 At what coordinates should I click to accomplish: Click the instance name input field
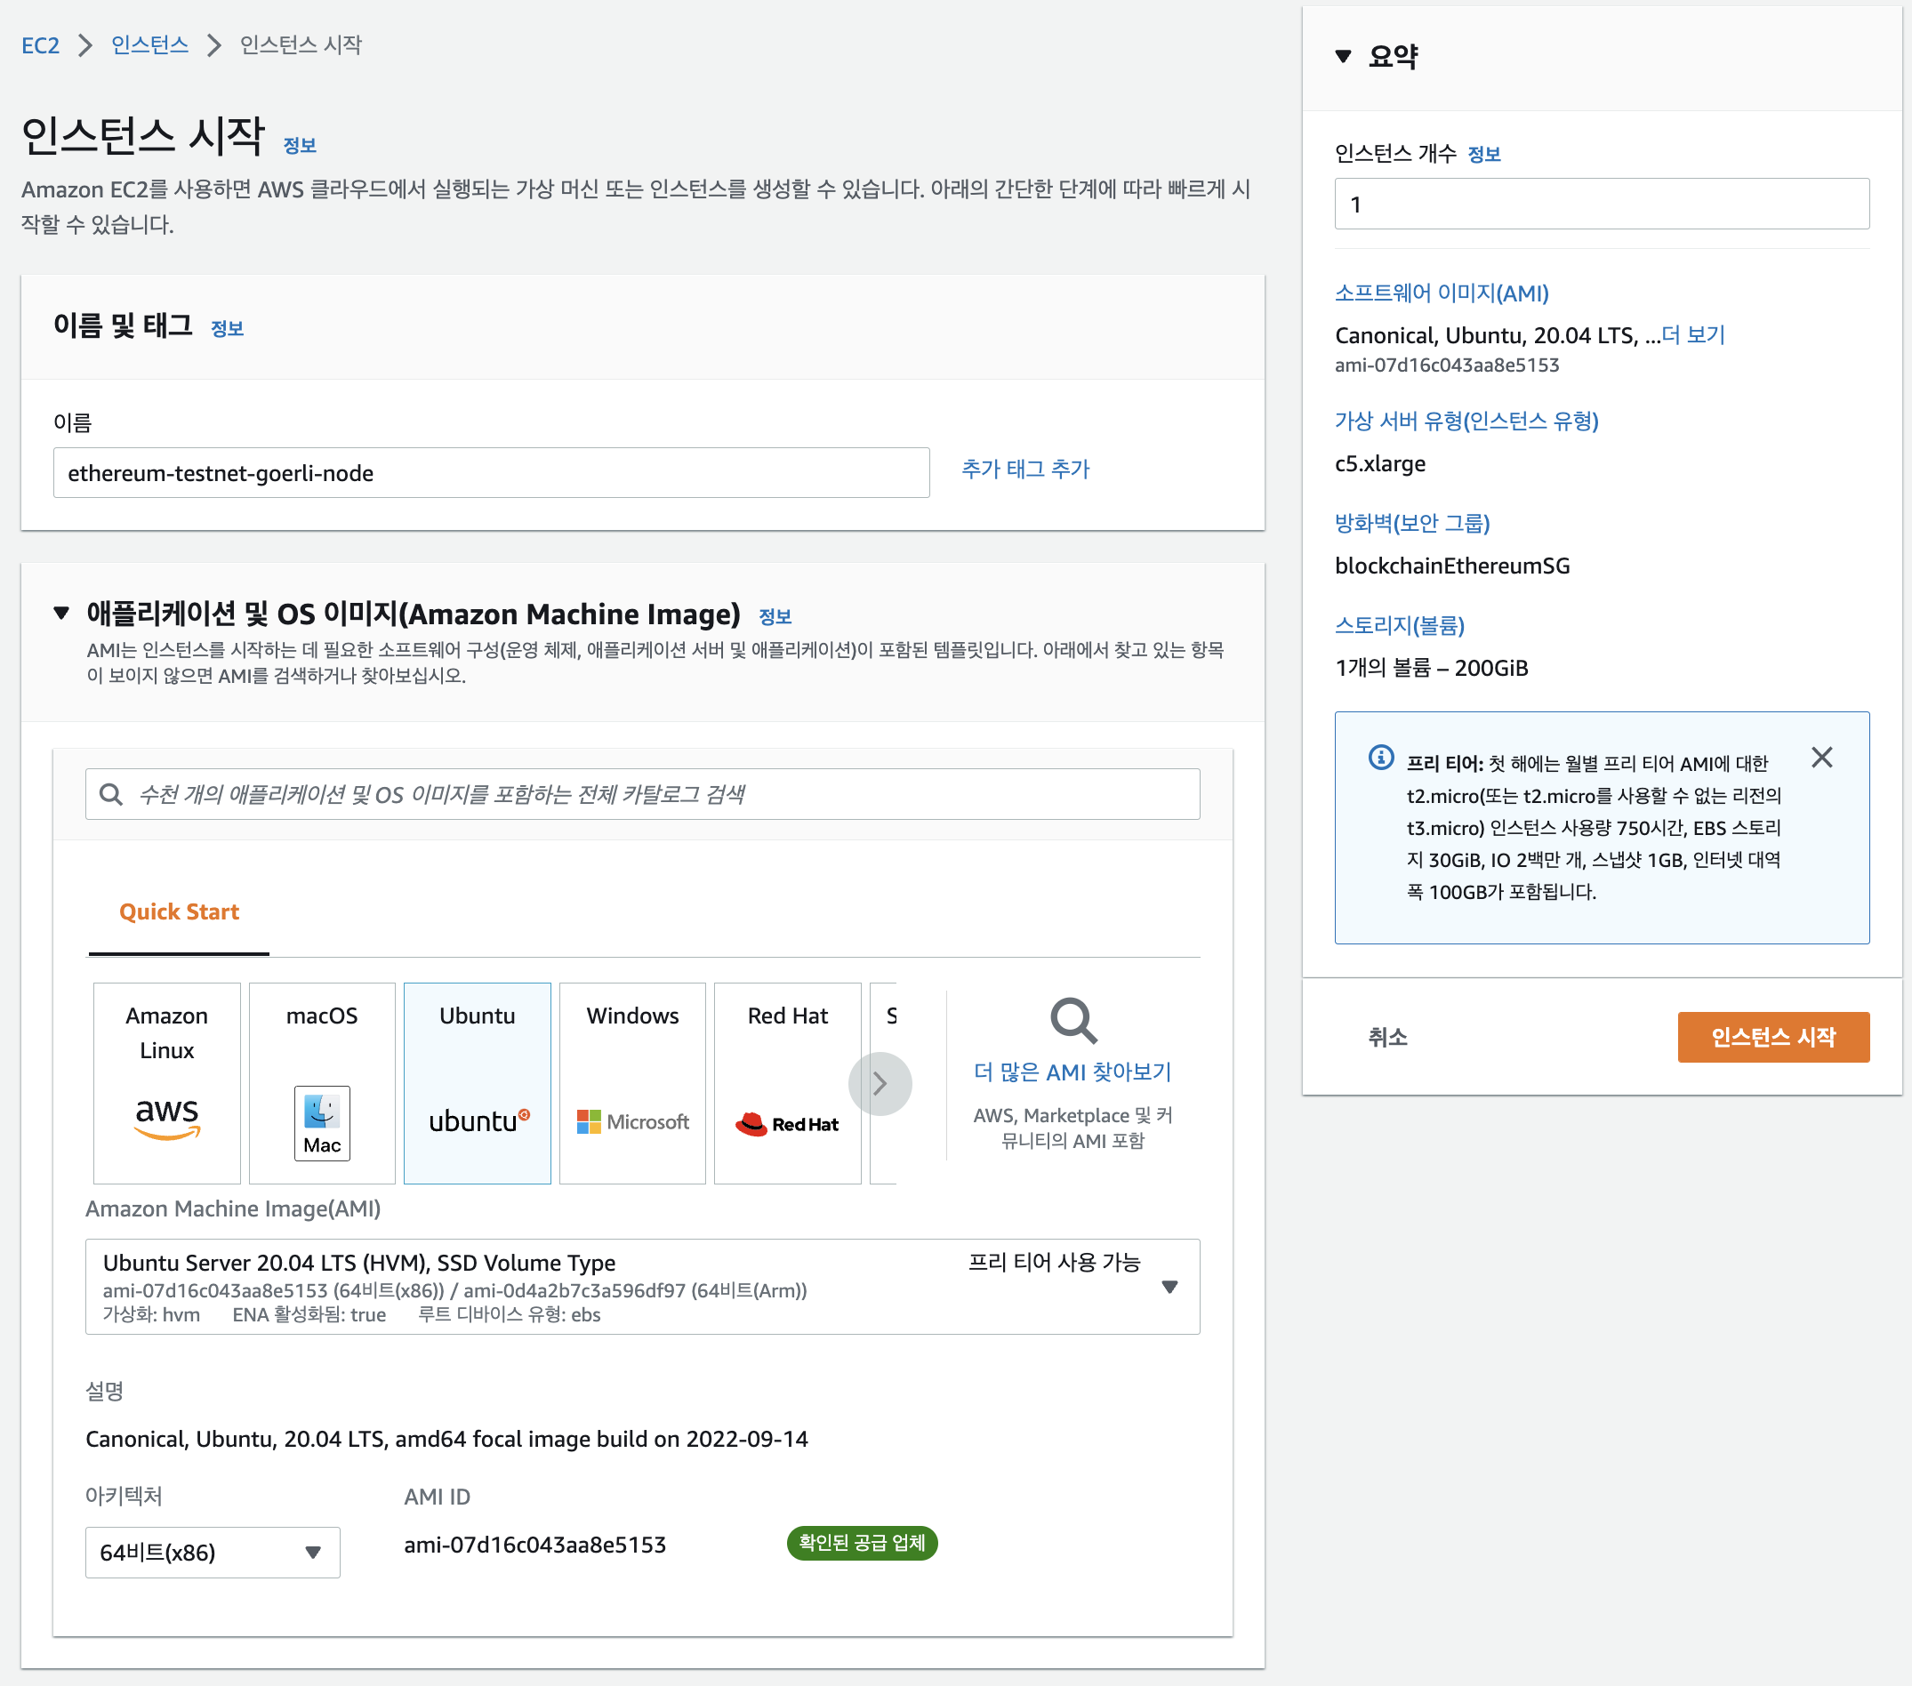491,473
